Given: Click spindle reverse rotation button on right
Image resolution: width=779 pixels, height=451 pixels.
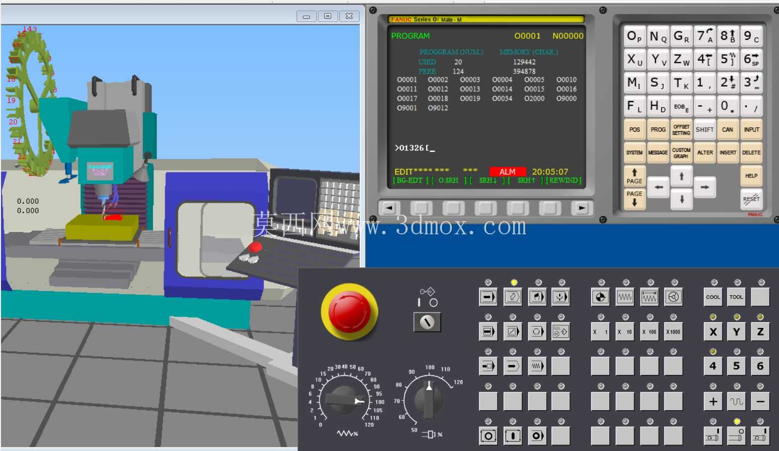Looking at the screenshot, I should (x=760, y=436).
